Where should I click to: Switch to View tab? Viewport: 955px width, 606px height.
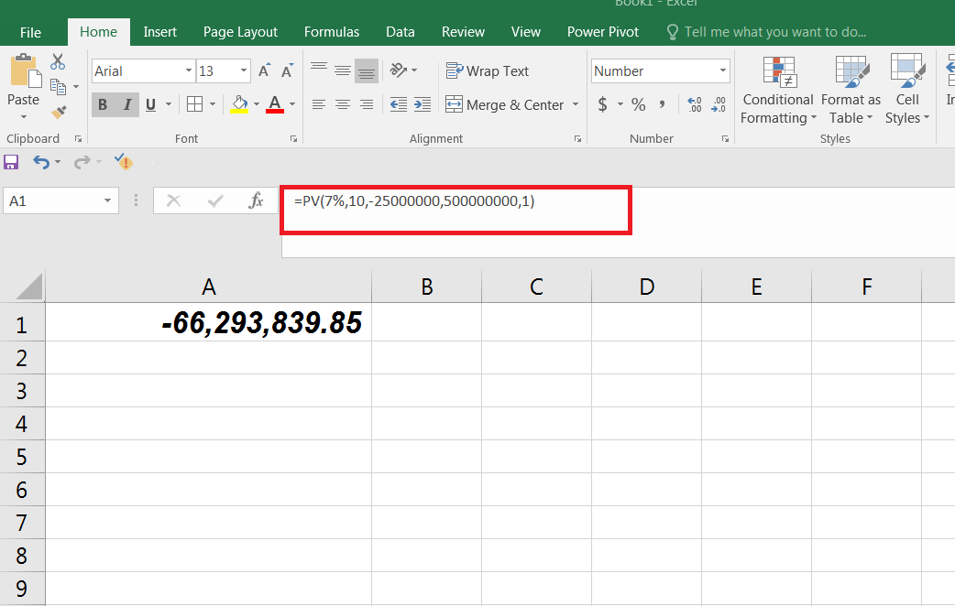click(x=525, y=32)
